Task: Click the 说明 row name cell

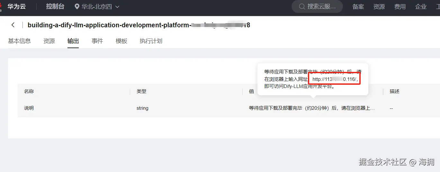Action: click(29, 108)
